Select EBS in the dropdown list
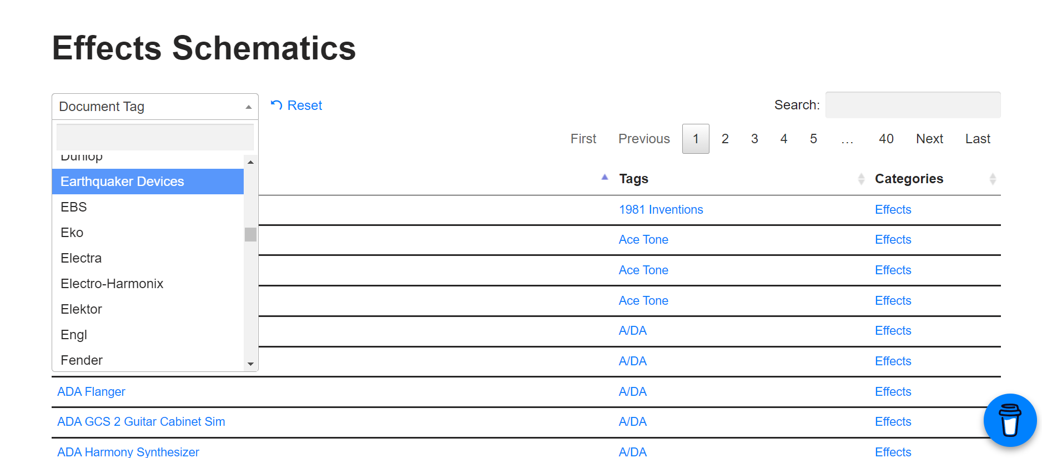This screenshot has width=1042, height=458. pyautogui.click(x=148, y=207)
